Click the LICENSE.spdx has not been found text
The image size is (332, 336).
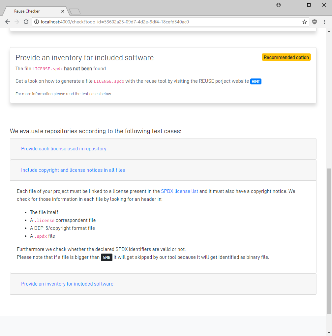tap(61, 69)
